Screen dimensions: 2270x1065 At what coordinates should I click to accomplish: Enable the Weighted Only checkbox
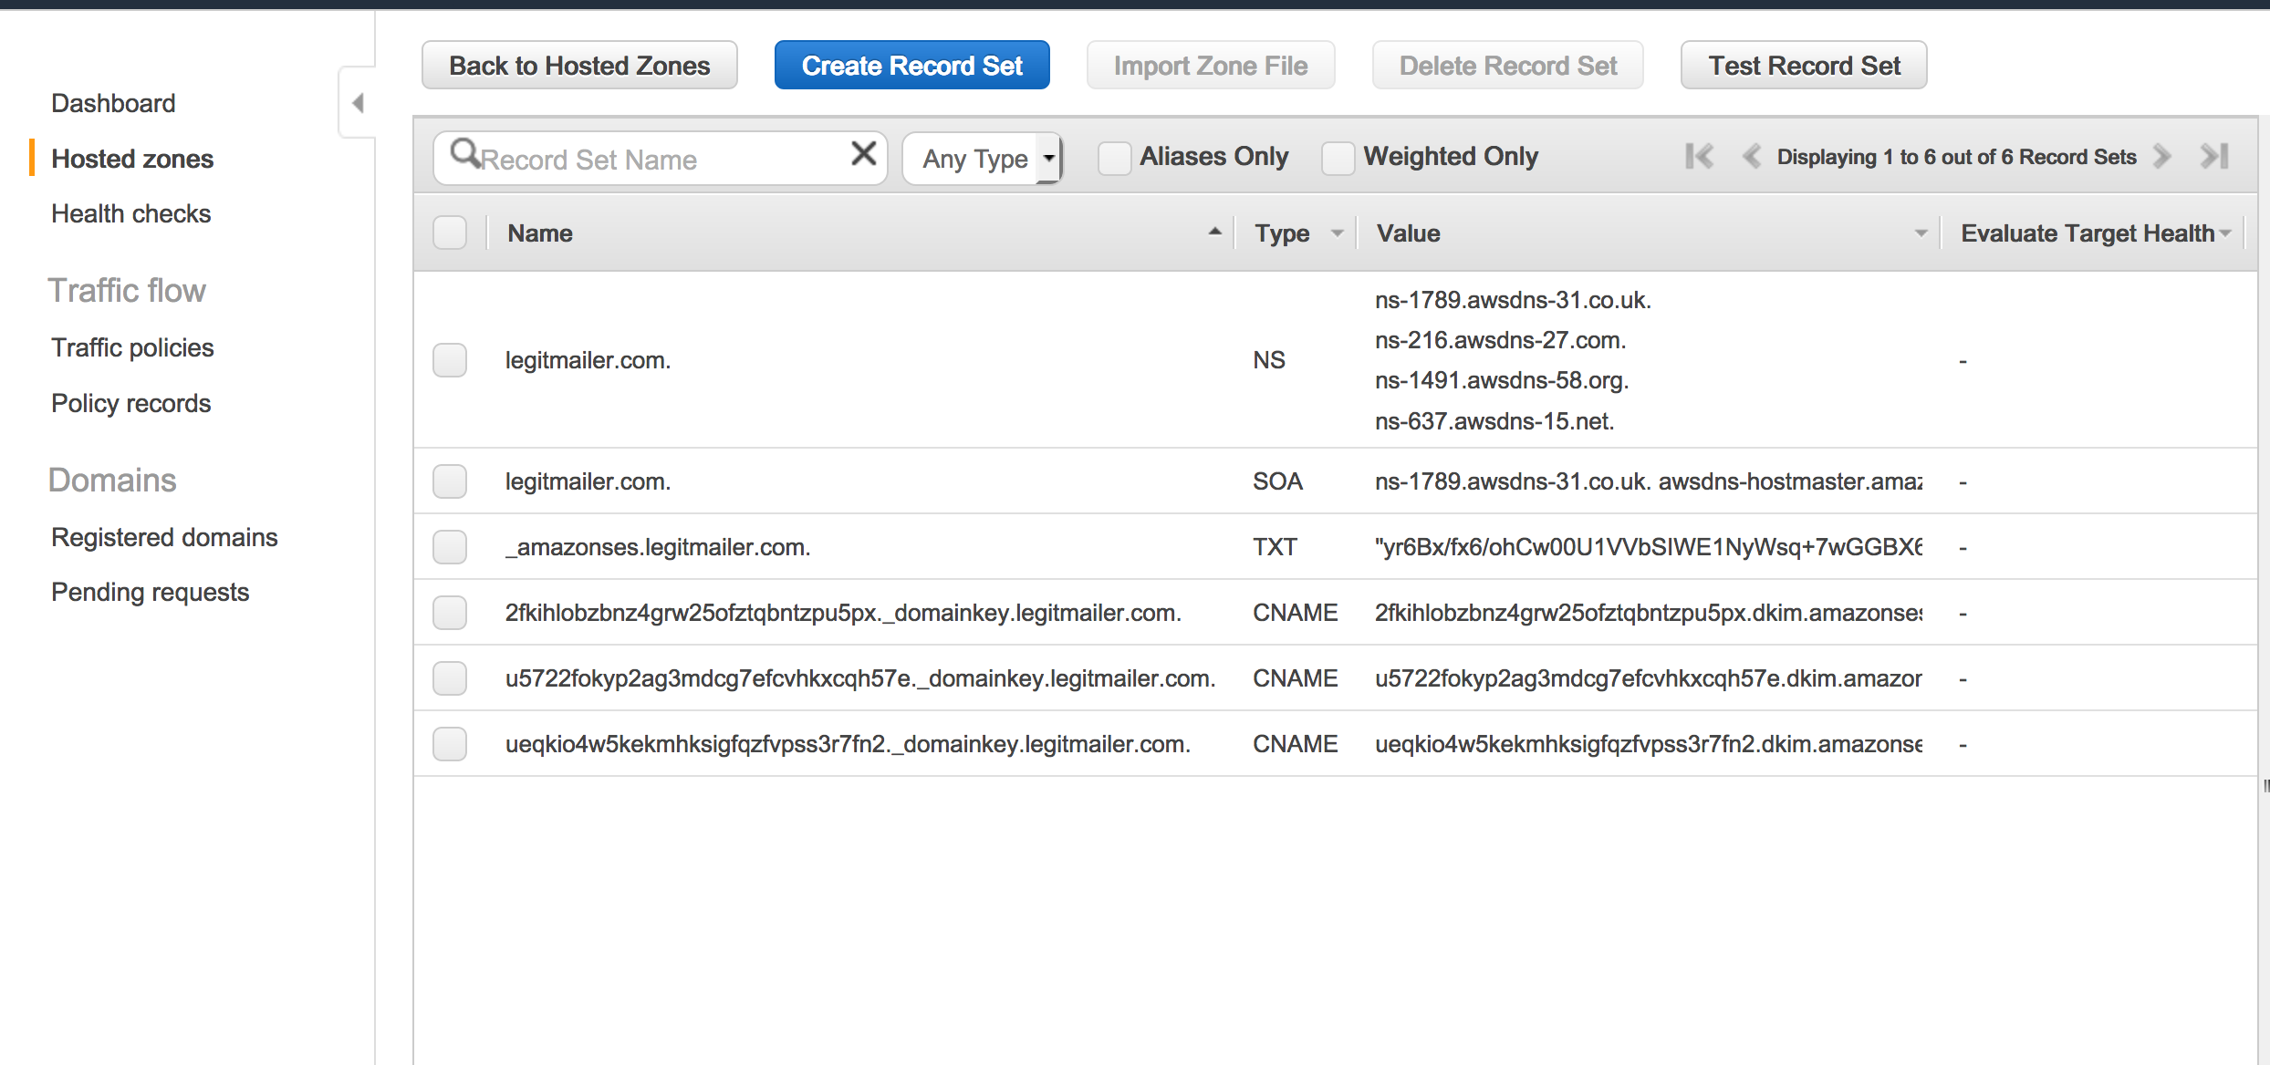[1338, 158]
